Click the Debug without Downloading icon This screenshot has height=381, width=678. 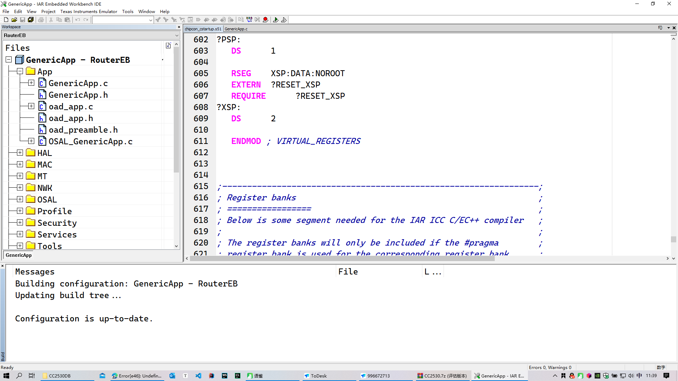click(284, 20)
